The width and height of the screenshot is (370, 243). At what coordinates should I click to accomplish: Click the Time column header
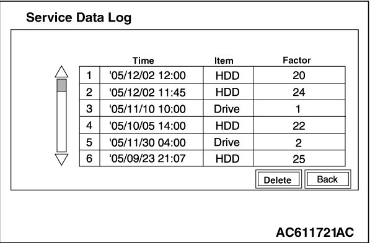click(143, 61)
